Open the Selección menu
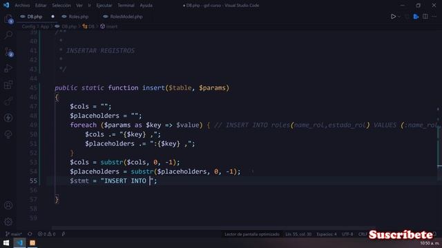 61,6
